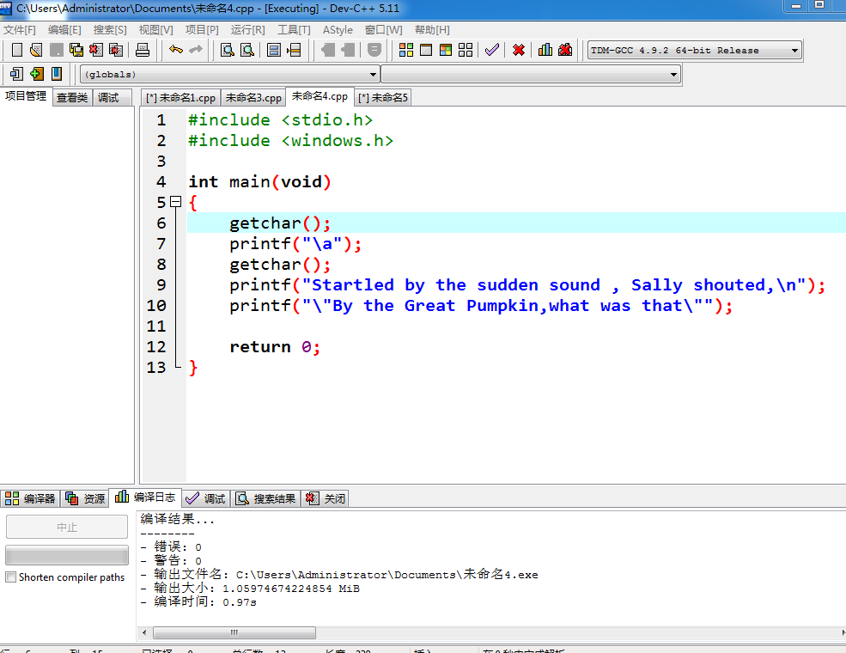Image resolution: width=846 pixels, height=653 pixels.
Task: Open the Replace dialog icon
Action: 247,50
